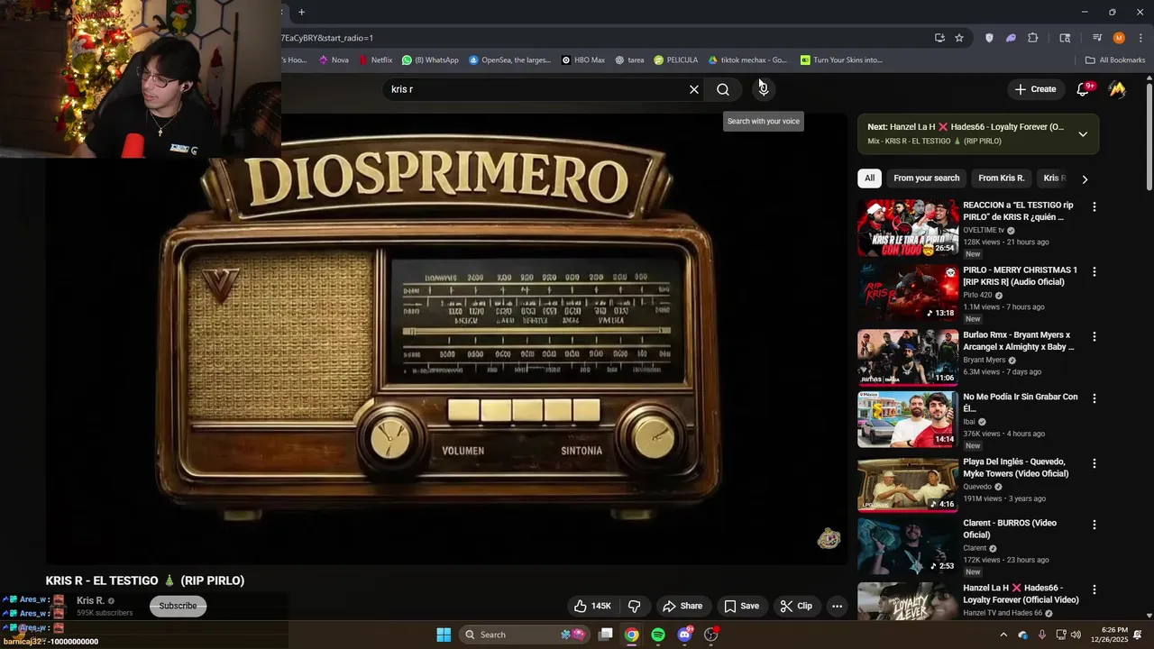Open the OpenSea bookmark

(x=509, y=60)
